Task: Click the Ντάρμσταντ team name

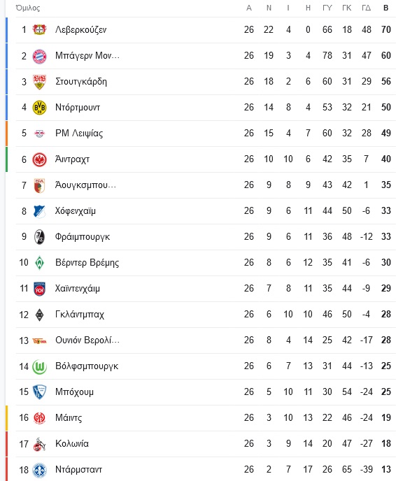Action: click(x=78, y=469)
